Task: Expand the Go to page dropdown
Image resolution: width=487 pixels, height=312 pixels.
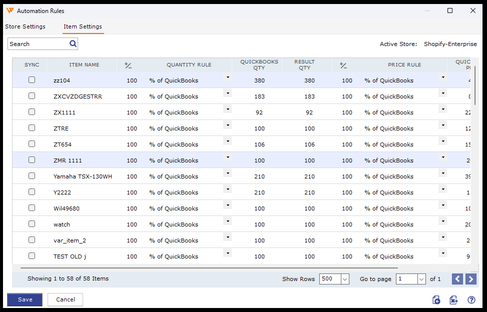Action: (x=421, y=279)
